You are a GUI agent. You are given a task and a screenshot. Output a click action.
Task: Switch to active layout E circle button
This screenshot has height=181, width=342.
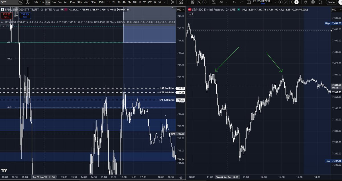tap(296, 2)
